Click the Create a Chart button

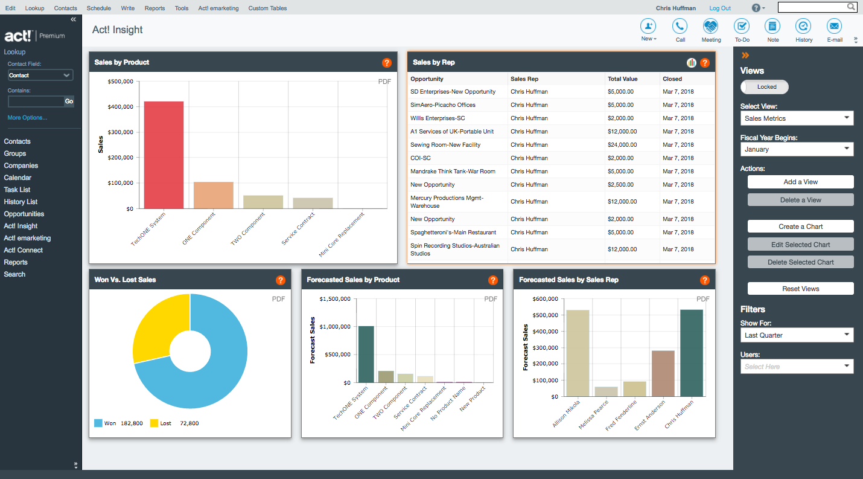click(801, 227)
